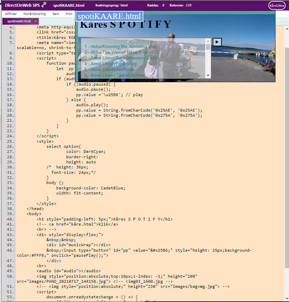Click the Gem menu item
This screenshot has height=302, width=289.
(x=56, y=14)
